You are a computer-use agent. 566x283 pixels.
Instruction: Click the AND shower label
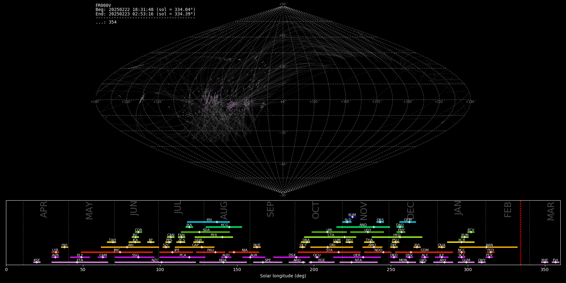(363, 225)
